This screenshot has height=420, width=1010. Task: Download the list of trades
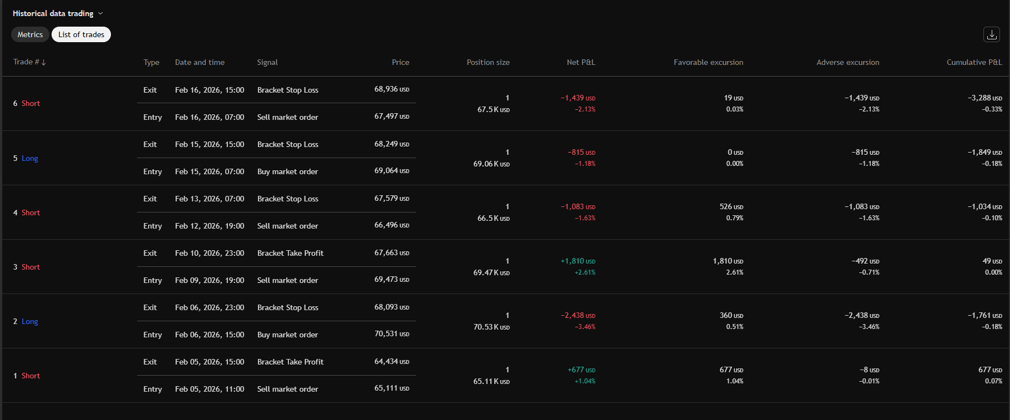pos(992,34)
